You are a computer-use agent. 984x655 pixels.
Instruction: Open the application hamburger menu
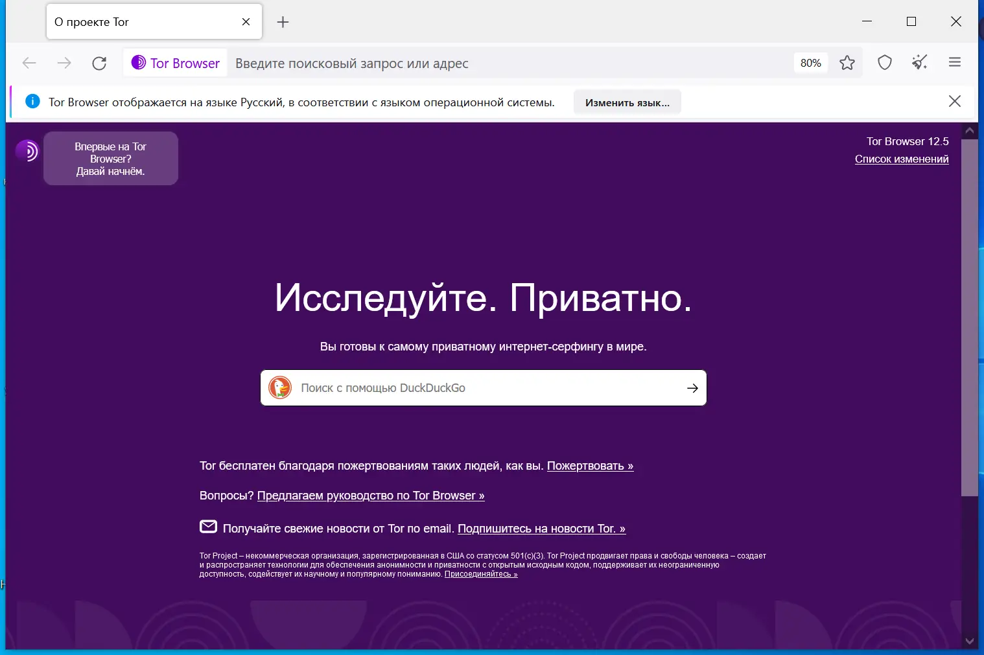pos(954,62)
